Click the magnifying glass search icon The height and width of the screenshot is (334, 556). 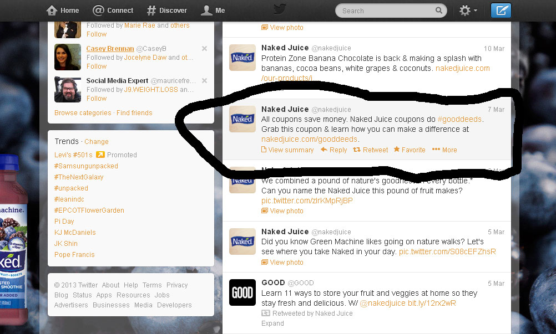[x=438, y=11]
